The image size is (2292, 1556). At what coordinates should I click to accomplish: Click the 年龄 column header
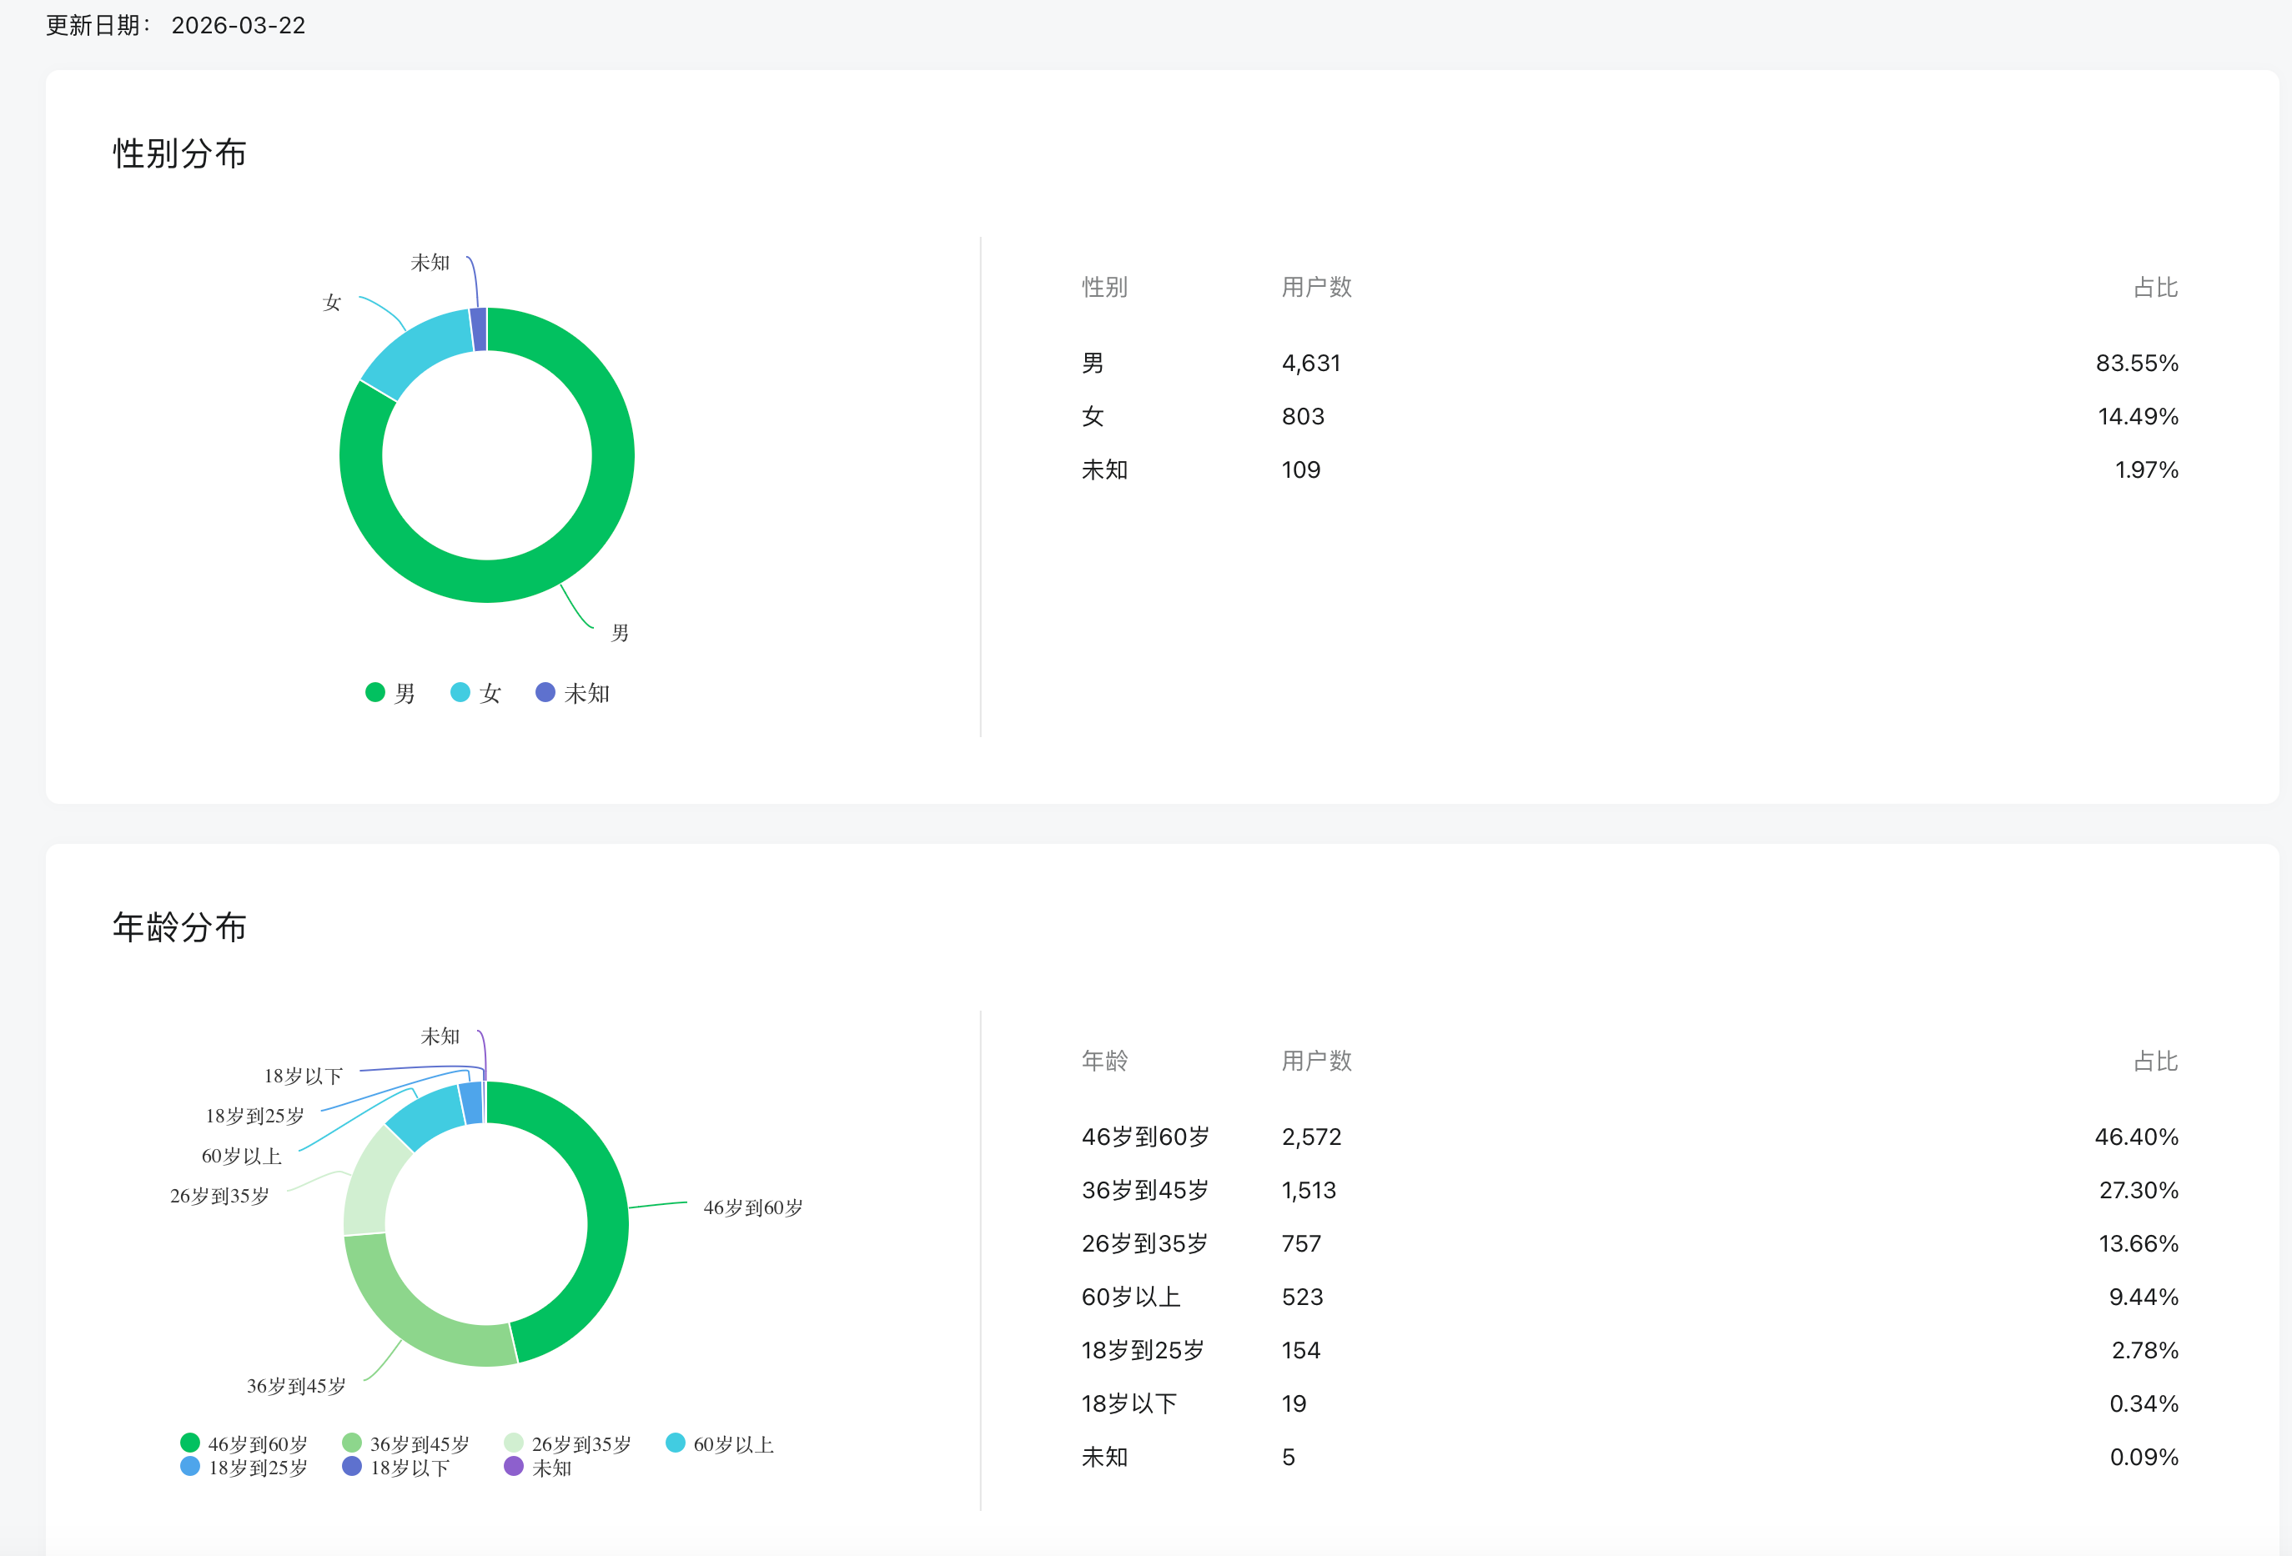1104,1061
